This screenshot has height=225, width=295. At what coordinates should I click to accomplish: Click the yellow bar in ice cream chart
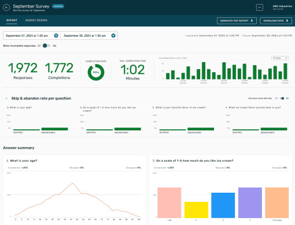(x=196, y=210)
